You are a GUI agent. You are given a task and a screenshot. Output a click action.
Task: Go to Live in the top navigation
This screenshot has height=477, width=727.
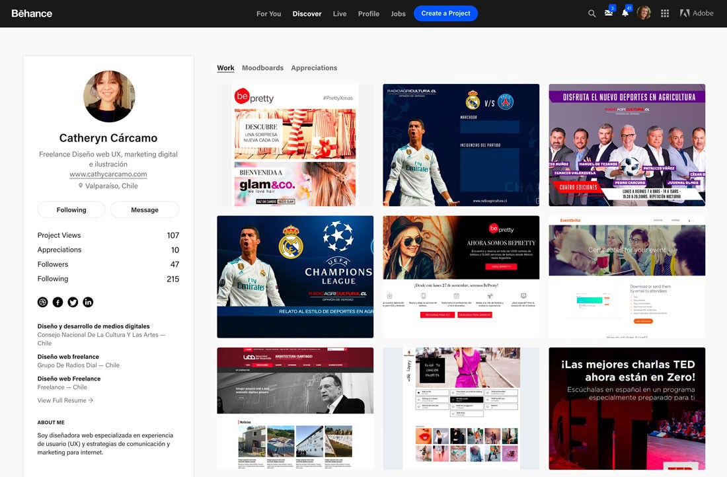pyautogui.click(x=340, y=14)
